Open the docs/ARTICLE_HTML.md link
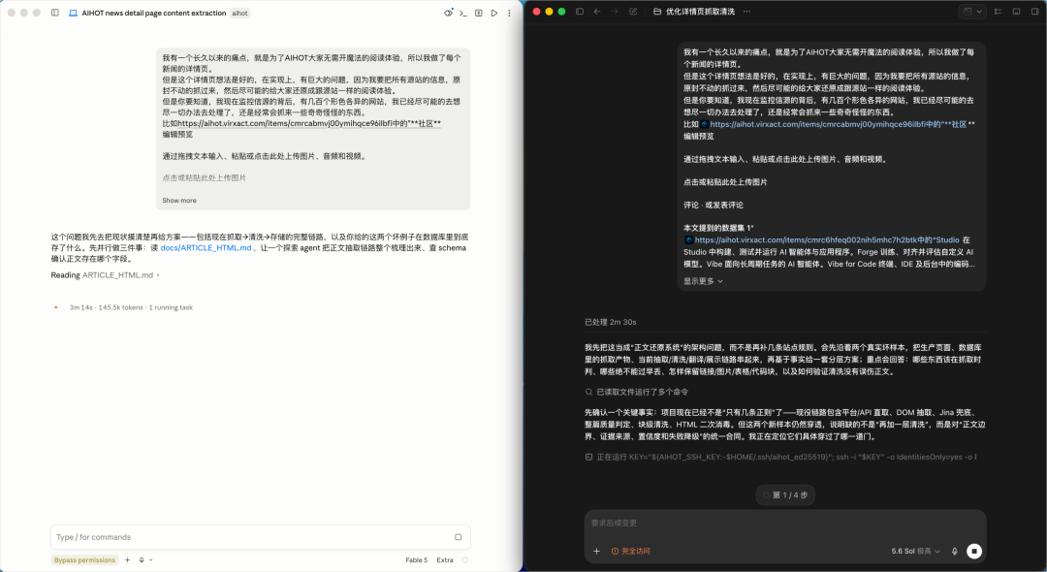 [x=206, y=247]
